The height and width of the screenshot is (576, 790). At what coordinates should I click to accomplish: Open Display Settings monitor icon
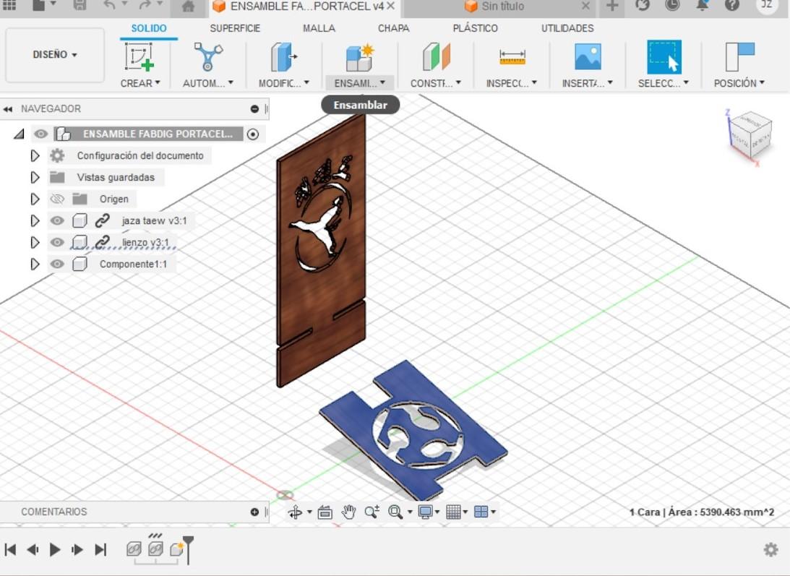pyautogui.click(x=425, y=512)
